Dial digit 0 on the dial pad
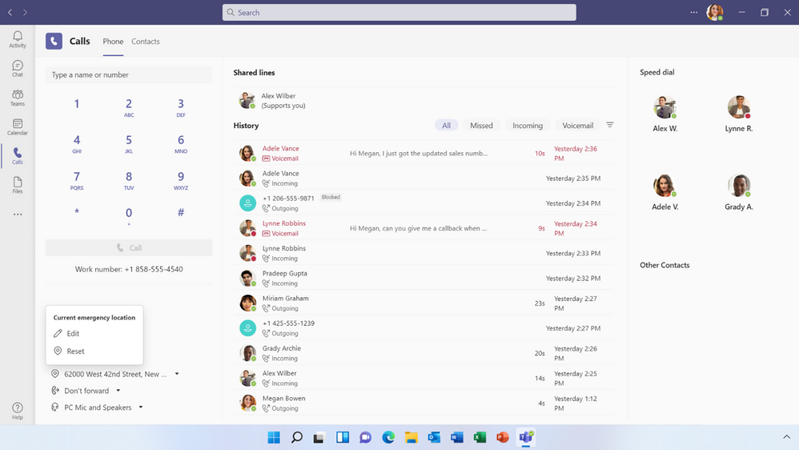The height and width of the screenshot is (450, 799). click(128, 215)
